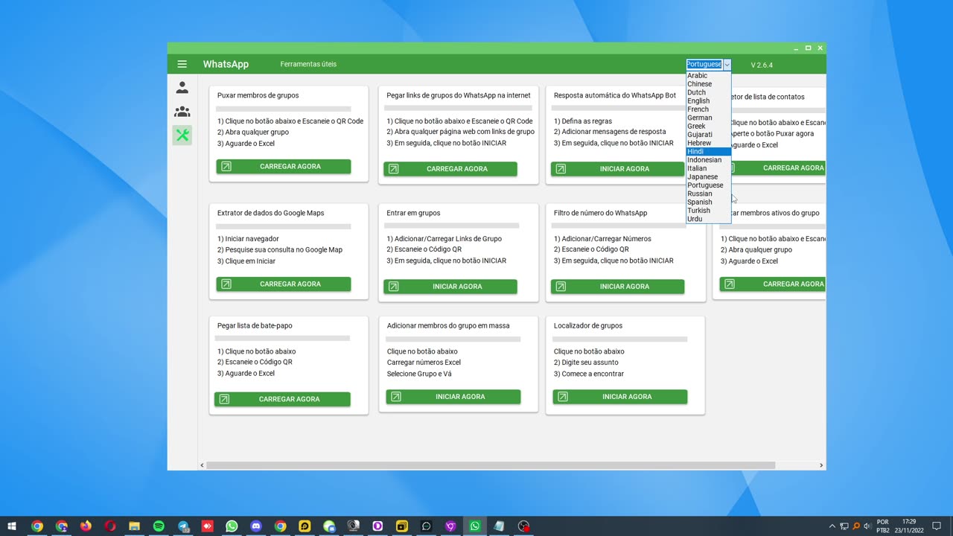Click the Entrar em grupos card title

413,213
